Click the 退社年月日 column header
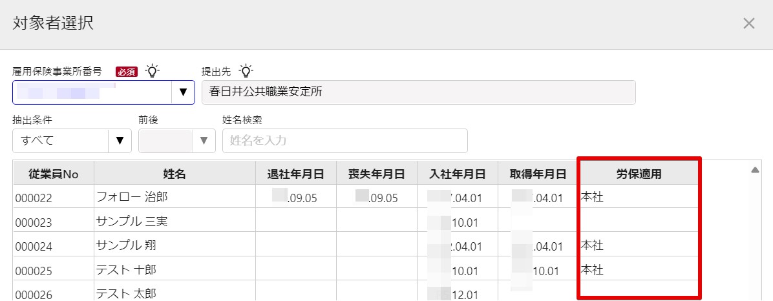 [296, 173]
